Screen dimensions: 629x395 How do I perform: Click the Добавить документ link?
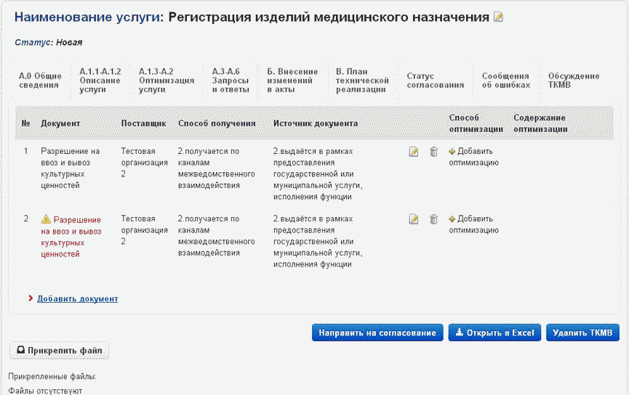click(x=77, y=298)
